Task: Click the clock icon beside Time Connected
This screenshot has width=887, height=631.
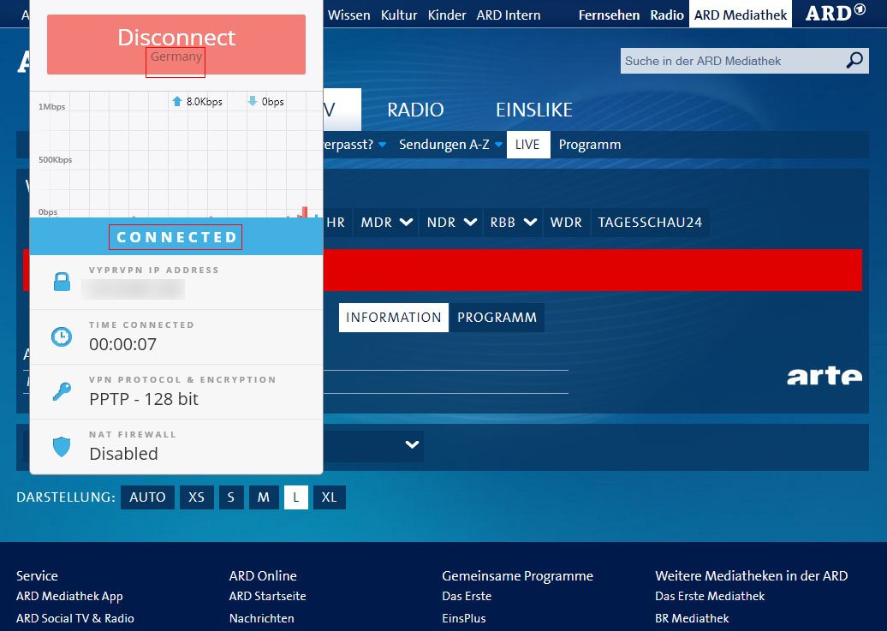Action: (x=62, y=336)
